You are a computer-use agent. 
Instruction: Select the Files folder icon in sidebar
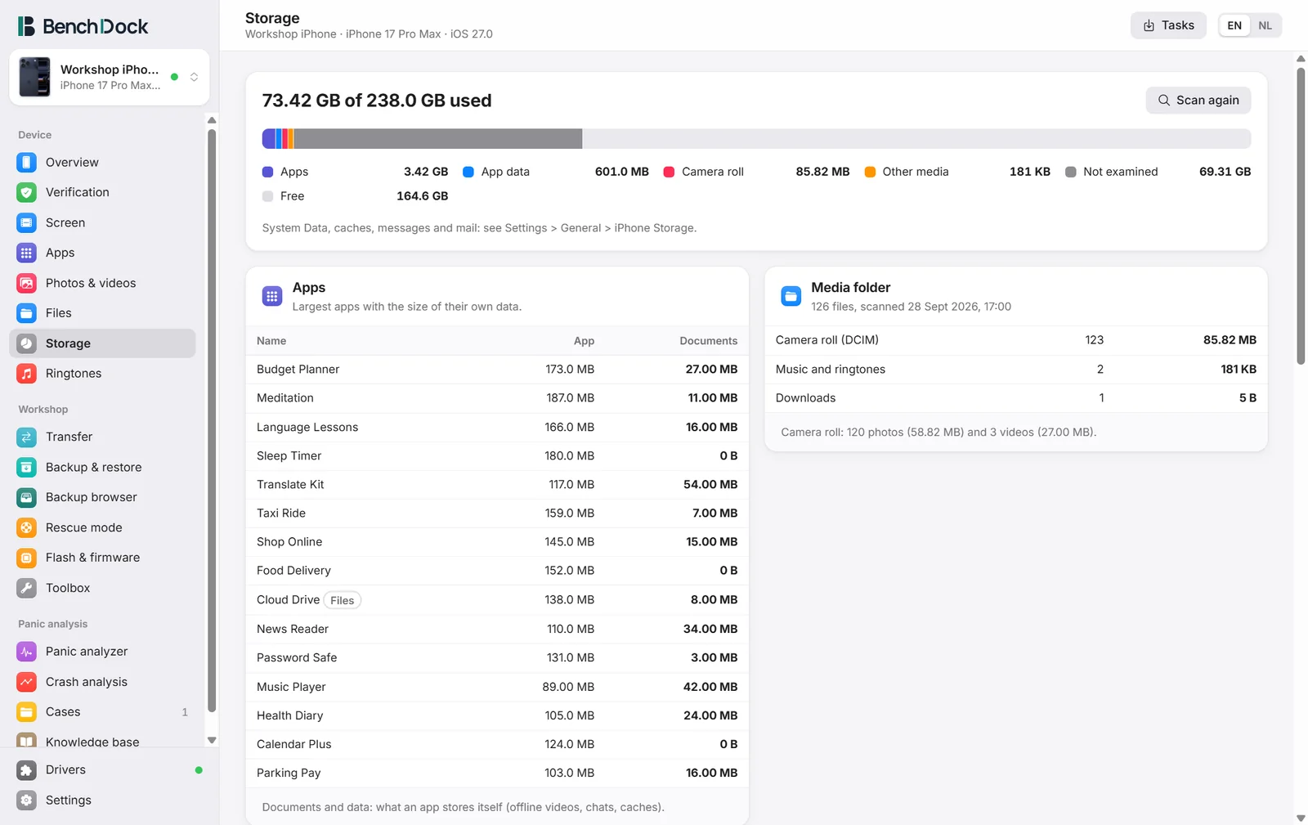[x=26, y=313]
